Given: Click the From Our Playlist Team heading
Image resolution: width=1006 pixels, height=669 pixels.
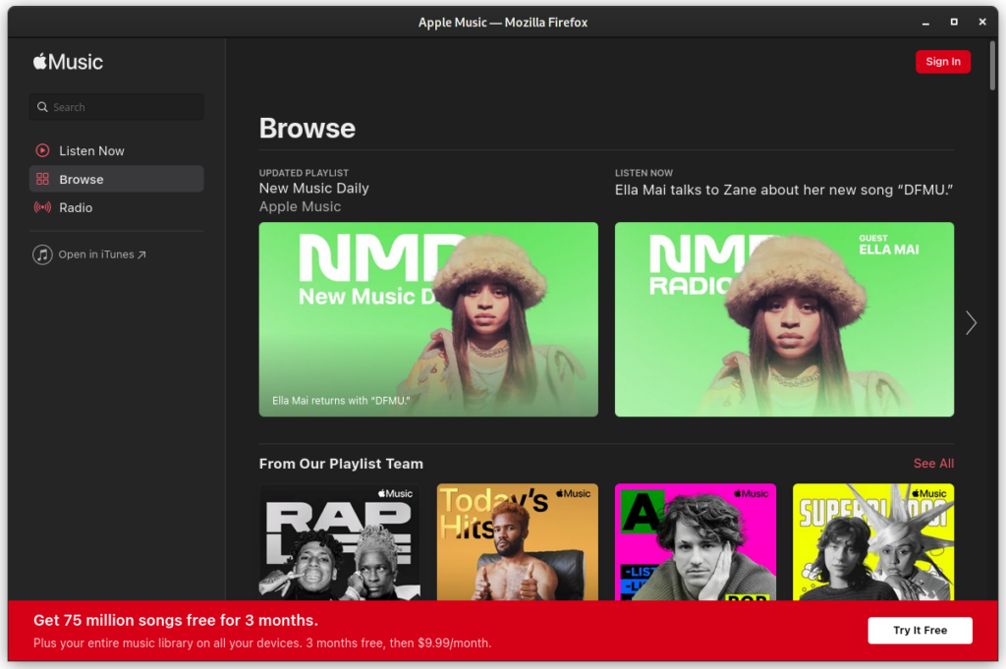Looking at the screenshot, I should coord(341,464).
